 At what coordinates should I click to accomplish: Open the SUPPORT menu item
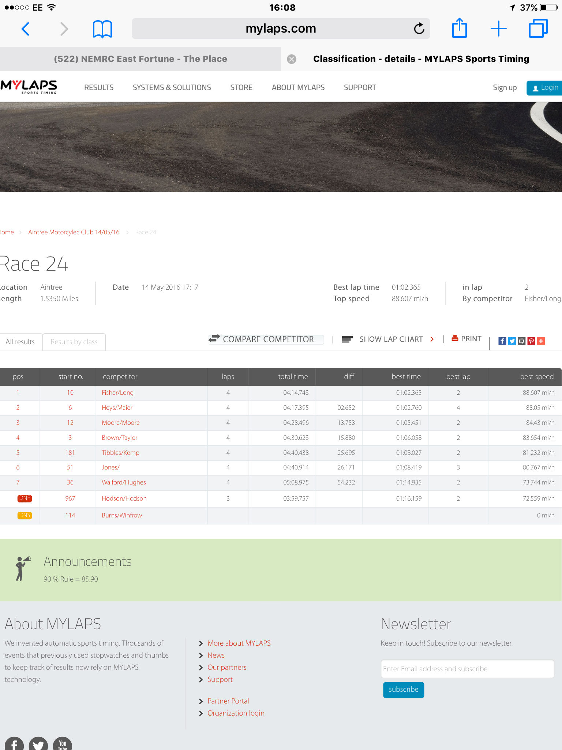(x=360, y=88)
